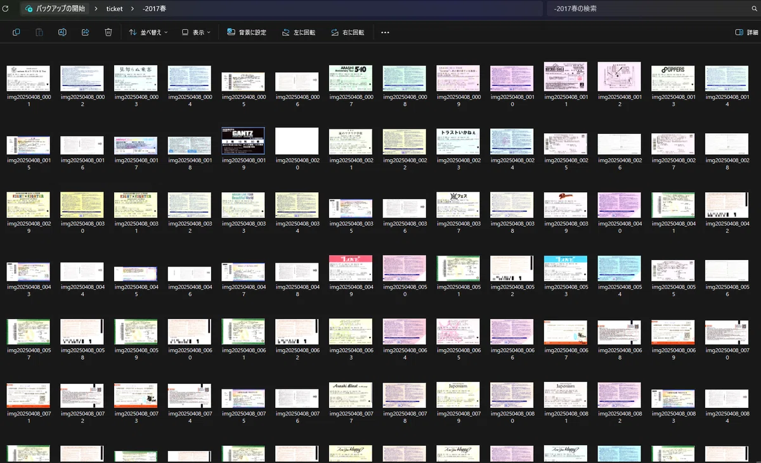Click file name img20250408_0070

(x=727, y=354)
